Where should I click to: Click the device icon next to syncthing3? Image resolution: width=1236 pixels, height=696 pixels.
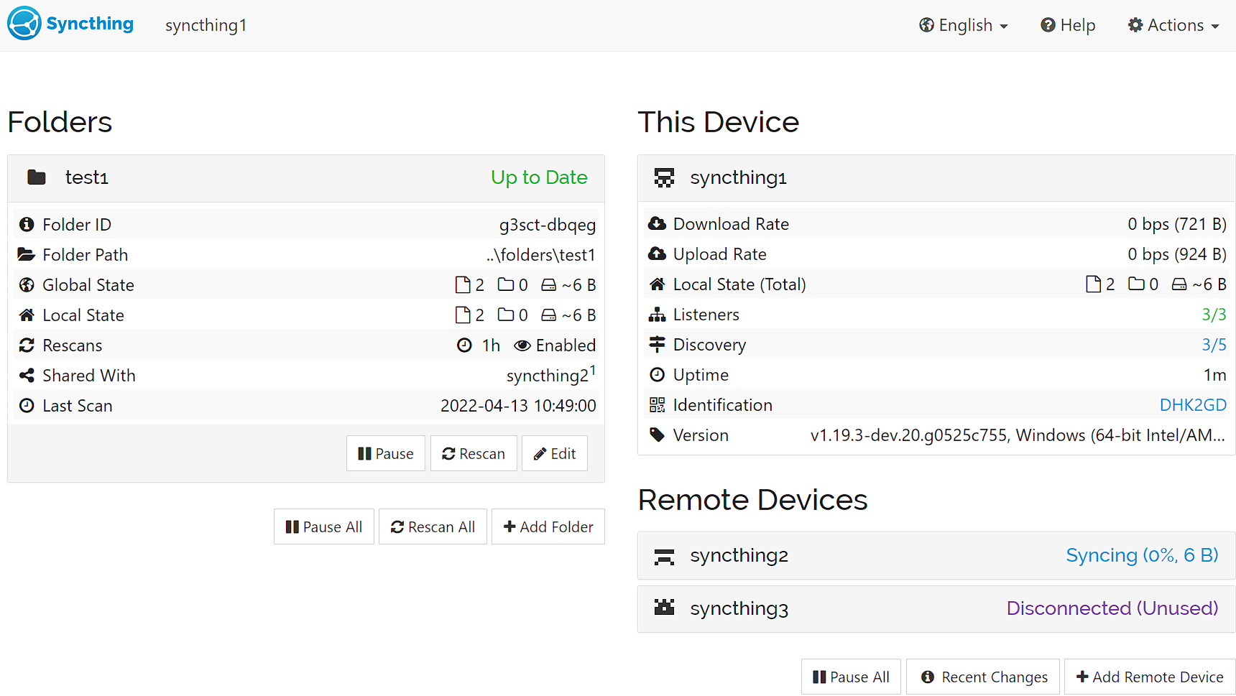pyautogui.click(x=665, y=608)
